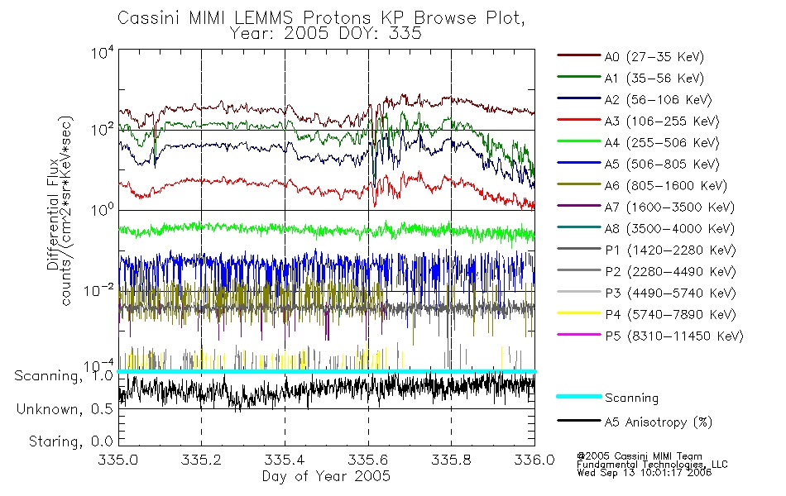Click the 'Fundamental Technologies, LLC' credit line

(x=652, y=465)
